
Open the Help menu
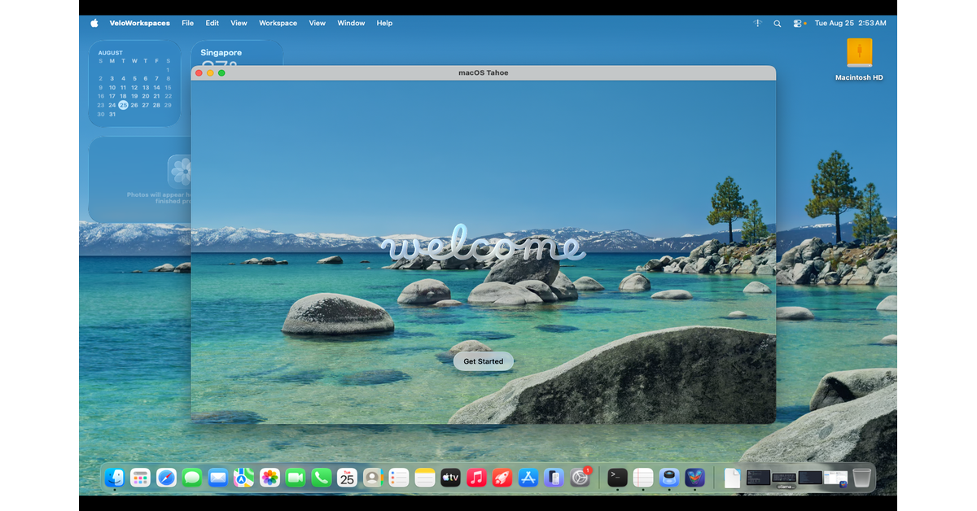point(384,23)
